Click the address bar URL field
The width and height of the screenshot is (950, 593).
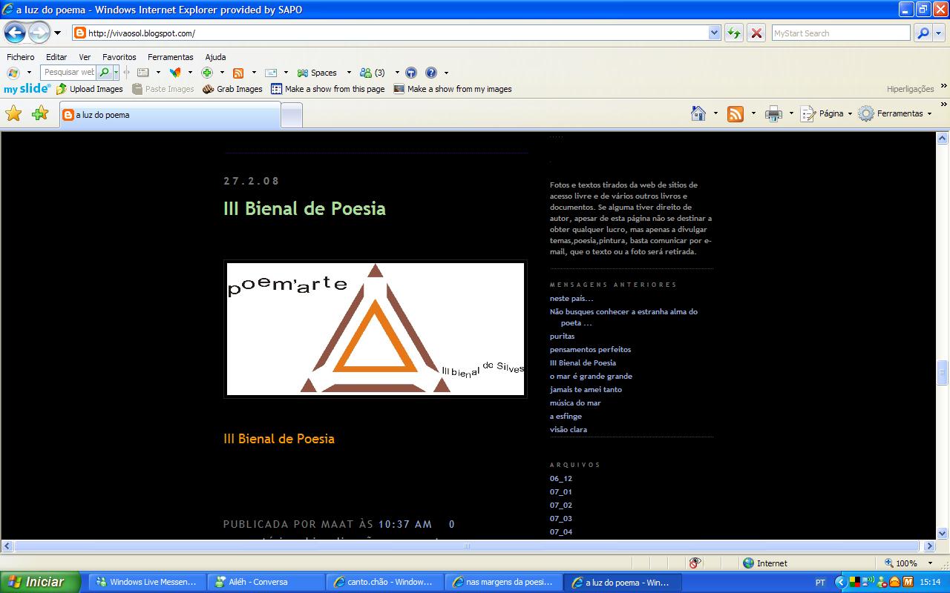point(397,33)
